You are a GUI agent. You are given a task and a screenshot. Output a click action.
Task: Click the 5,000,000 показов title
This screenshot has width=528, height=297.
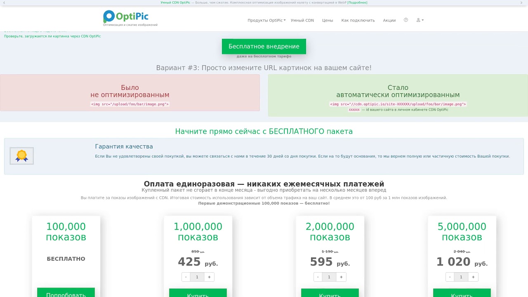pos(462,232)
